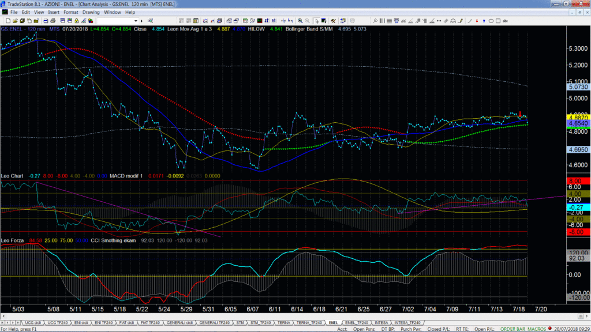Image resolution: width=591 pixels, height=332 pixels.
Task: Open the Help menu
Action: [130, 12]
